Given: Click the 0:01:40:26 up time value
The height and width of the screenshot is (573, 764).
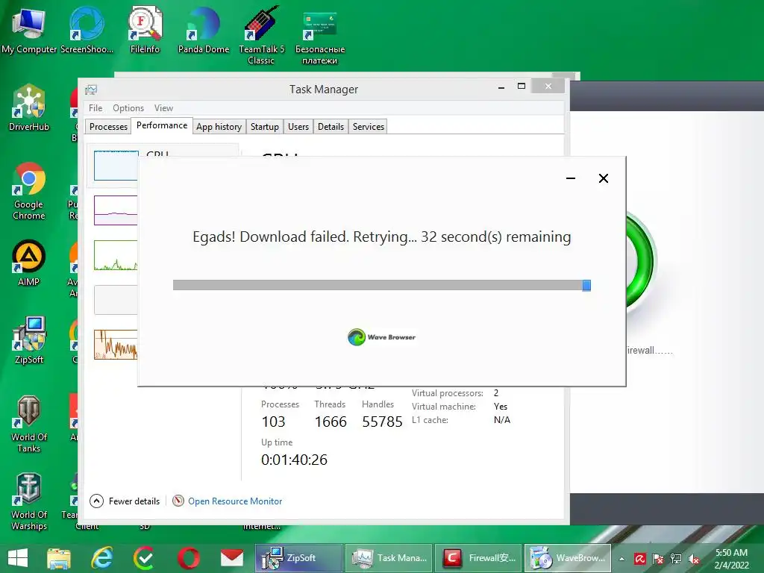Looking at the screenshot, I should [x=294, y=460].
